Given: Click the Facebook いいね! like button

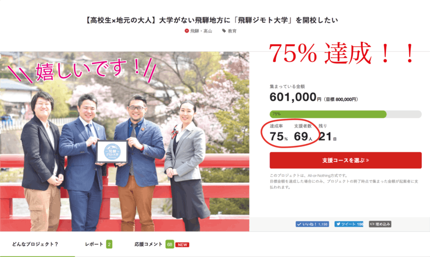Looking at the screenshot, I should click(x=312, y=224).
